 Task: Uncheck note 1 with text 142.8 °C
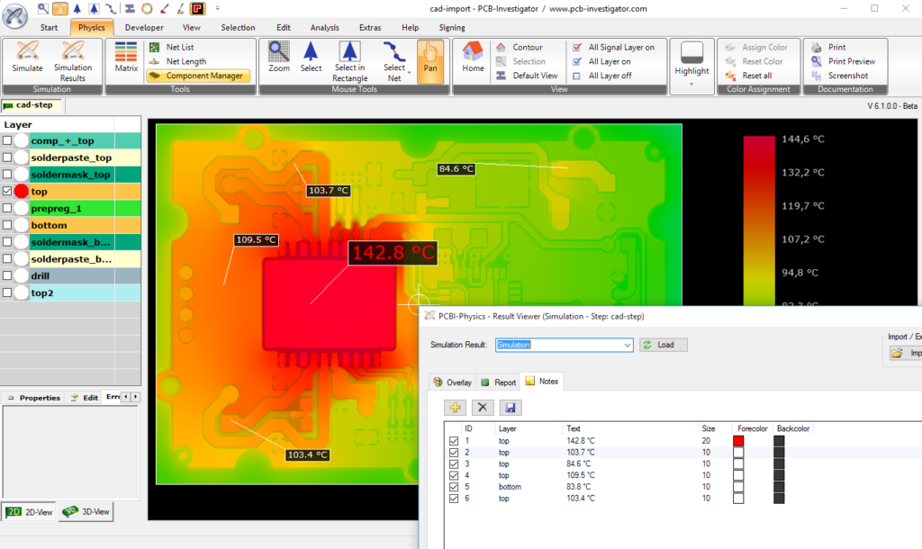[x=454, y=441]
